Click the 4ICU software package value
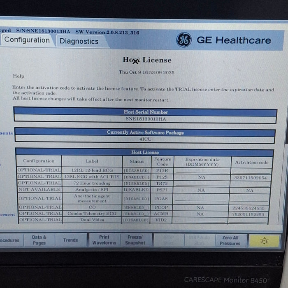Screen dimensions: 288x288 (146, 139)
